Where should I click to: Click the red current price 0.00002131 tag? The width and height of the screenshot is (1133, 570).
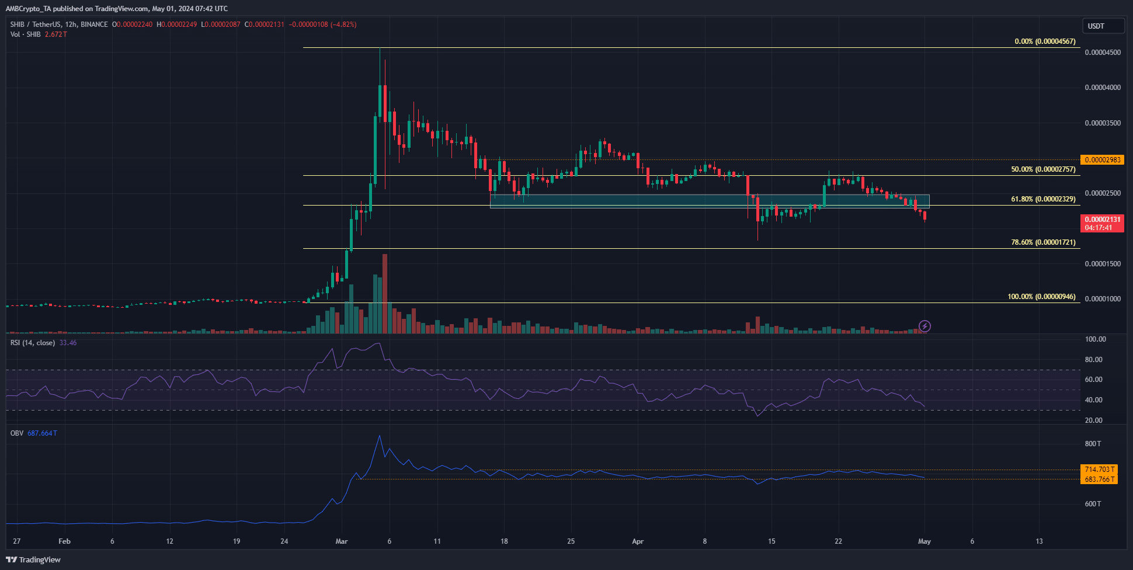coord(1102,224)
